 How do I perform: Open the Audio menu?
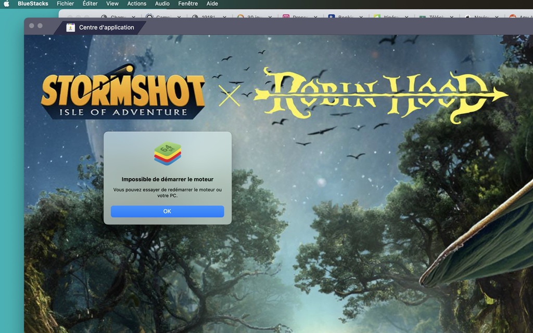pyautogui.click(x=162, y=4)
